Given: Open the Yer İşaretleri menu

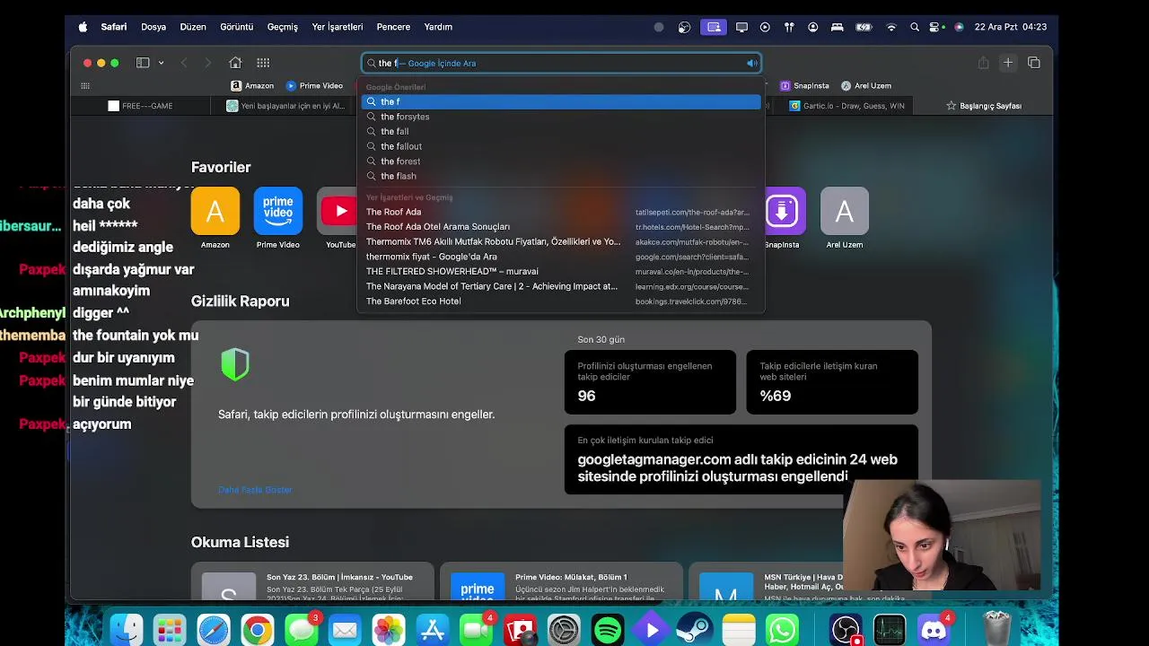Looking at the screenshot, I should click(338, 27).
